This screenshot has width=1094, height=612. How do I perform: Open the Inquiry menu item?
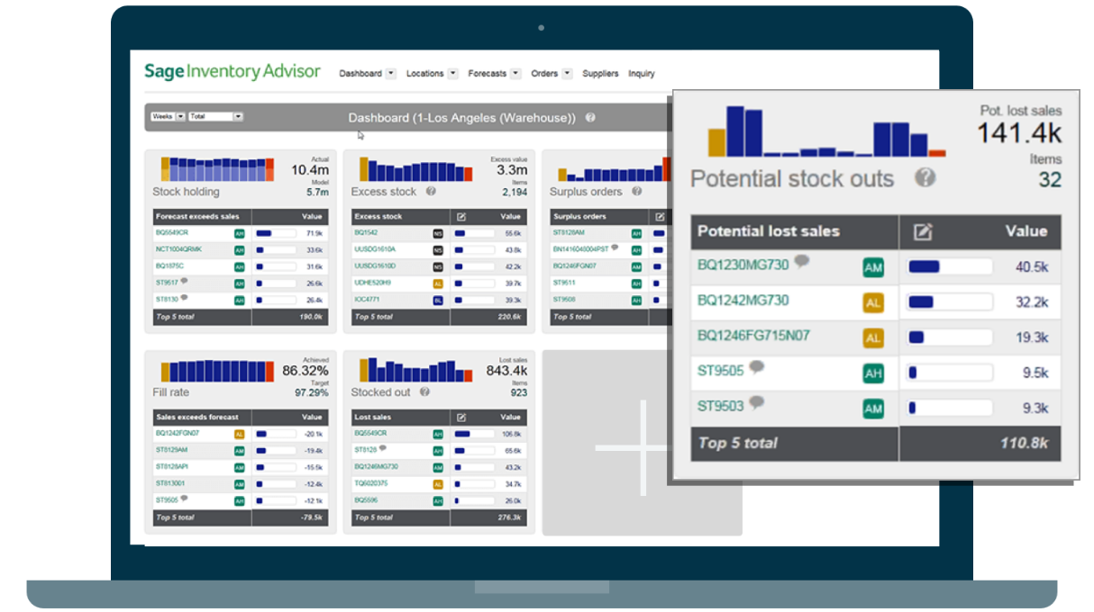point(642,74)
